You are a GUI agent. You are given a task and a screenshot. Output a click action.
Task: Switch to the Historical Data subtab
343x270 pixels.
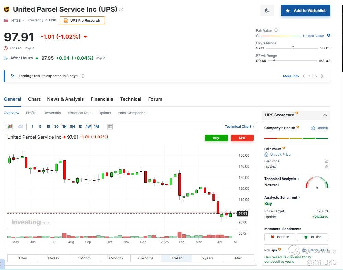79,113
